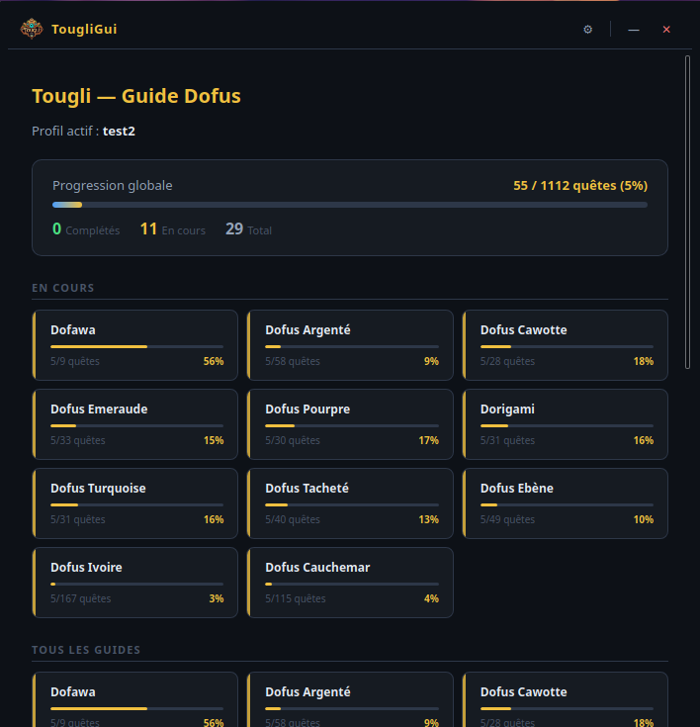Screen dimensions: 700x727
Task: Open the Dofus Emeraude guide card
Action: pyautogui.click(x=134, y=424)
